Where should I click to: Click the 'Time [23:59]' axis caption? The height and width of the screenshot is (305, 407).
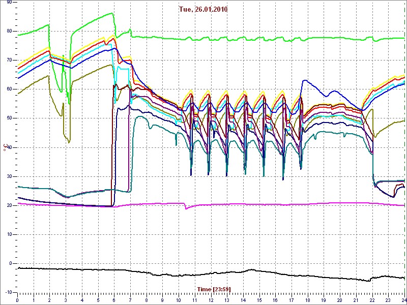[x=214, y=289]
